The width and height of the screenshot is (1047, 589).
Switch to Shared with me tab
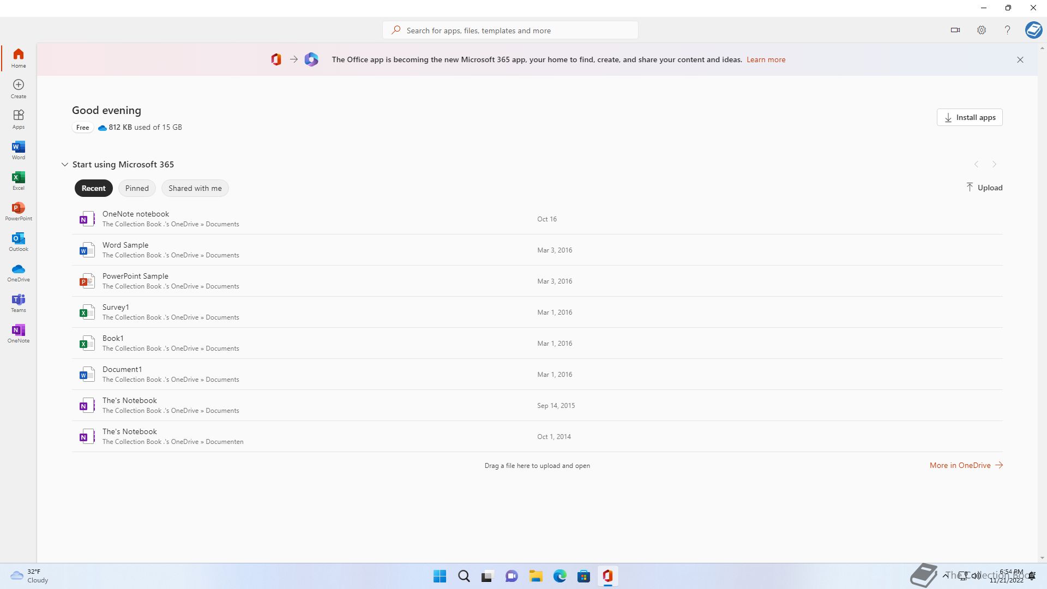(195, 188)
